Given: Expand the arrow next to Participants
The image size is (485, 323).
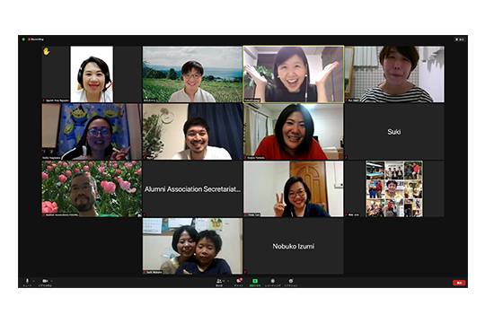Looking at the screenshot, I should coord(228,281).
